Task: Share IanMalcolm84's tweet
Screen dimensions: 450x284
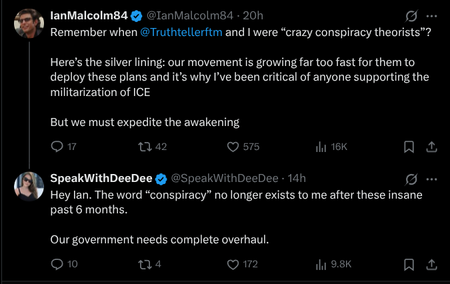Action: pyautogui.click(x=431, y=147)
